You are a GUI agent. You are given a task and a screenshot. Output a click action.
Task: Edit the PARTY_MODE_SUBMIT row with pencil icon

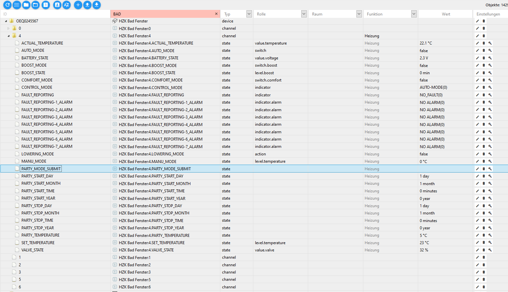tap(477, 169)
